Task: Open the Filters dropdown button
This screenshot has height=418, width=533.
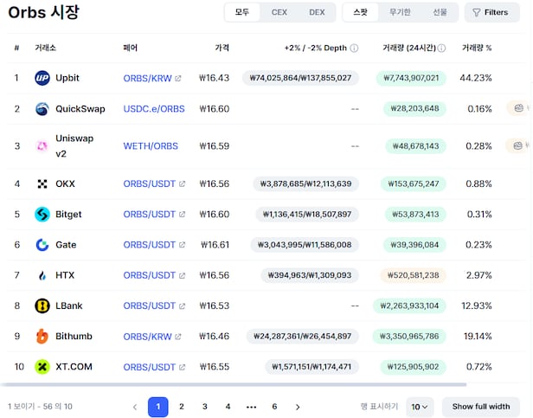Action: [x=491, y=12]
